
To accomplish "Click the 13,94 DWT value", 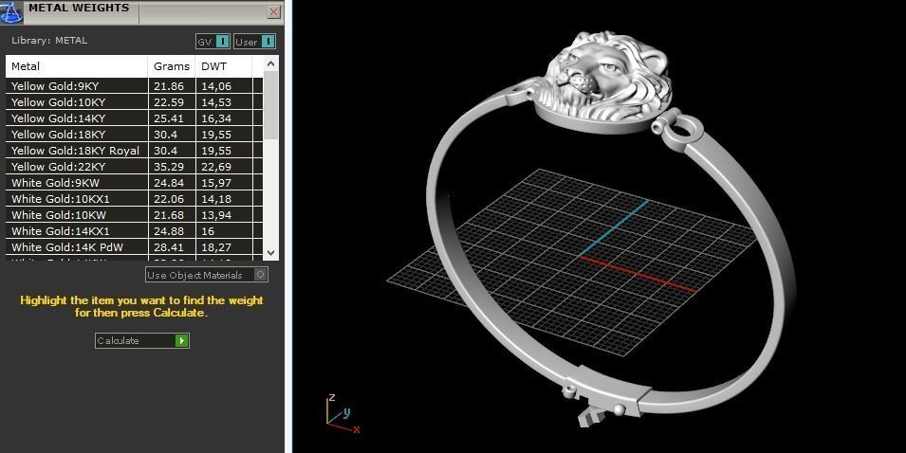I will [216, 215].
